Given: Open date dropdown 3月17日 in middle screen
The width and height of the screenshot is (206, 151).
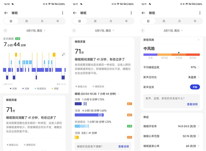Looking at the screenshot, I should coord(104,31).
